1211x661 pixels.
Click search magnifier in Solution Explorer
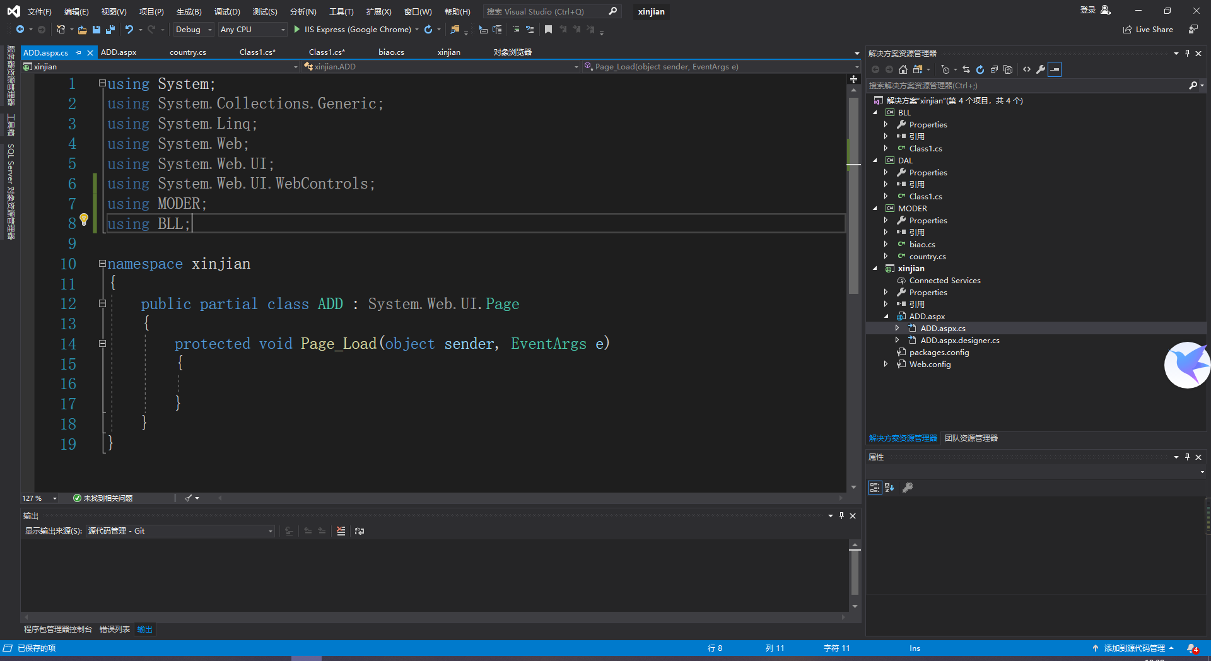point(1193,85)
